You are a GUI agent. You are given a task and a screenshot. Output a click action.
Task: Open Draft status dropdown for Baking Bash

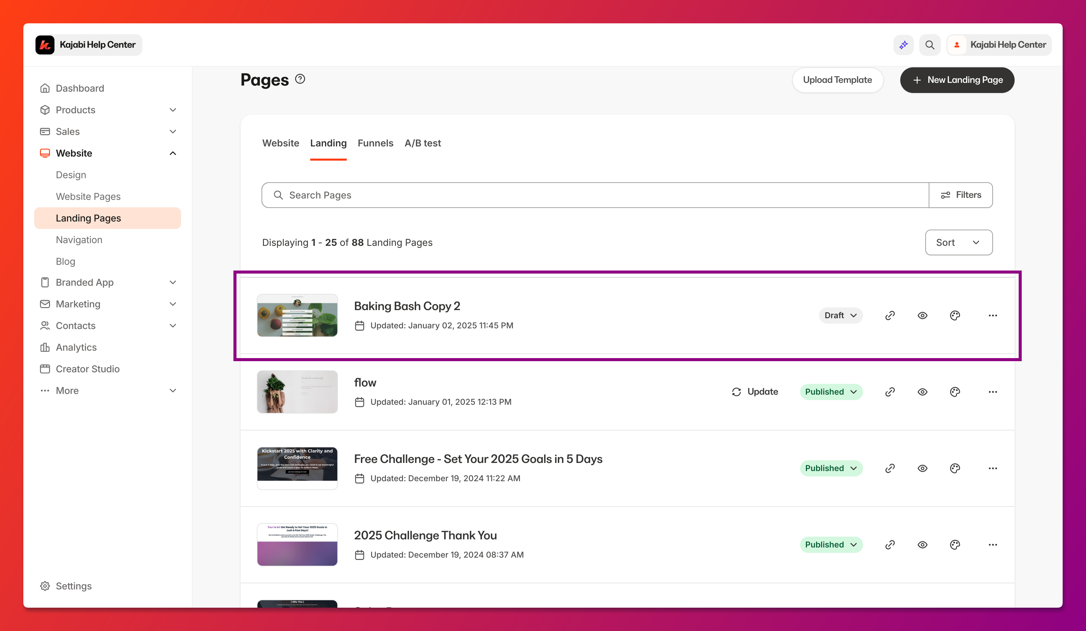(841, 315)
